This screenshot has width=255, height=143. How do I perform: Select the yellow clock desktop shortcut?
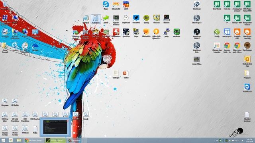(156, 18)
